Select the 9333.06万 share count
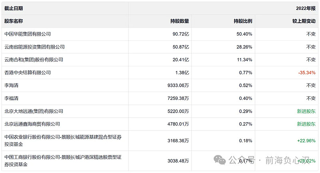Viewport: 320px width, 173px height. click(x=178, y=85)
